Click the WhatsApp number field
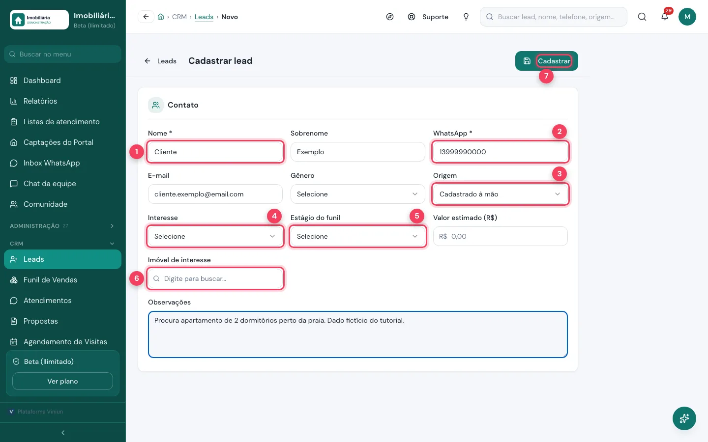708x442 pixels. pos(501,152)
